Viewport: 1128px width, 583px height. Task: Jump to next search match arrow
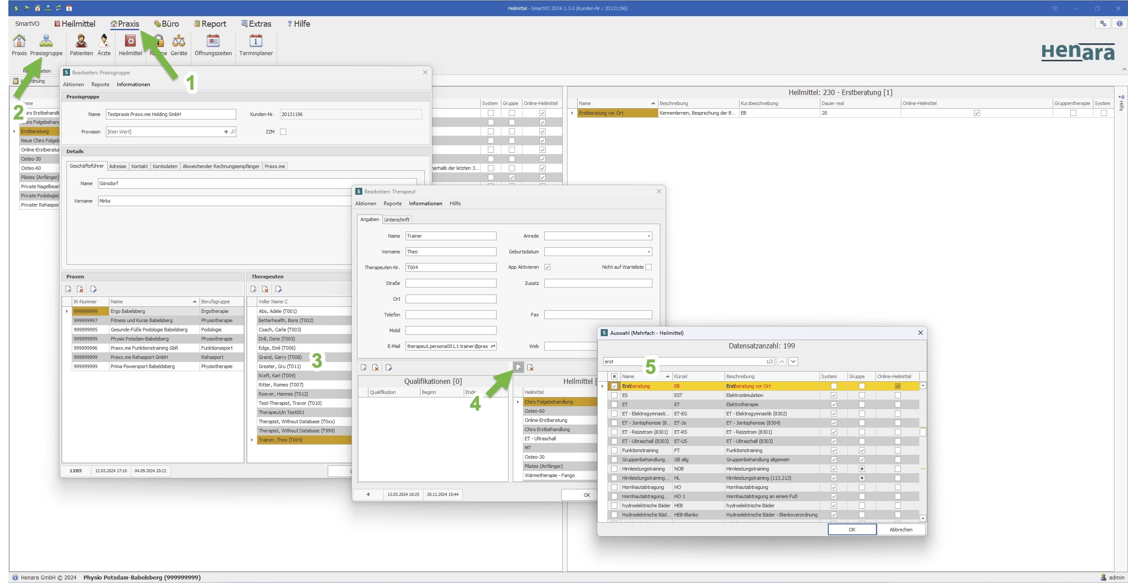tap(793, 362)
